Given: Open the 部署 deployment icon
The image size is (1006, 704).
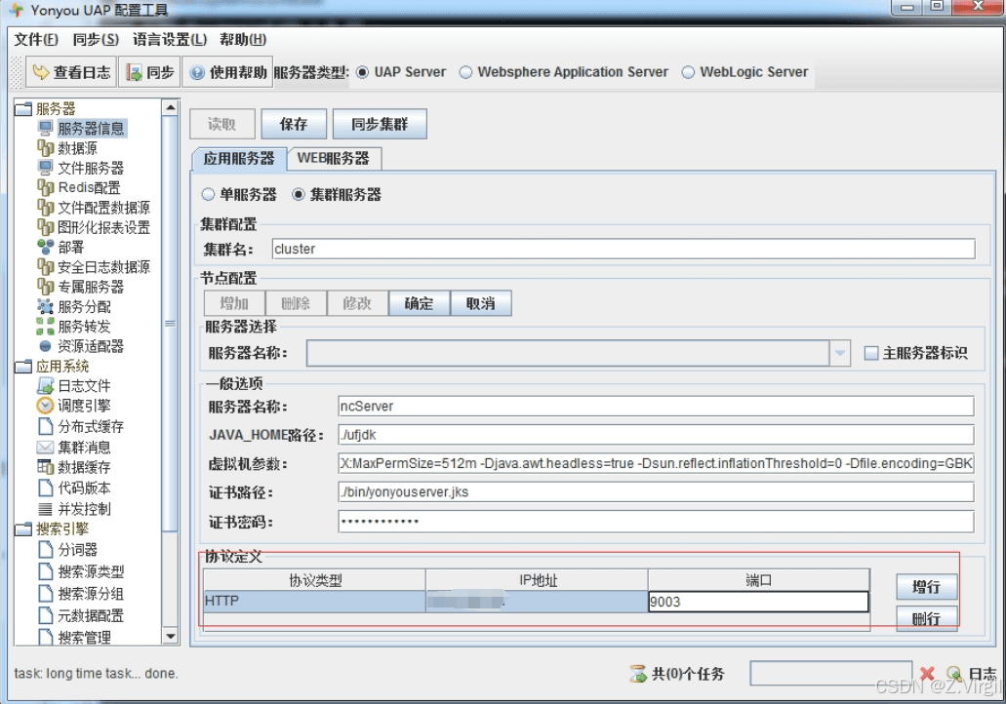Looking at the screenshot, I should 45,247.
